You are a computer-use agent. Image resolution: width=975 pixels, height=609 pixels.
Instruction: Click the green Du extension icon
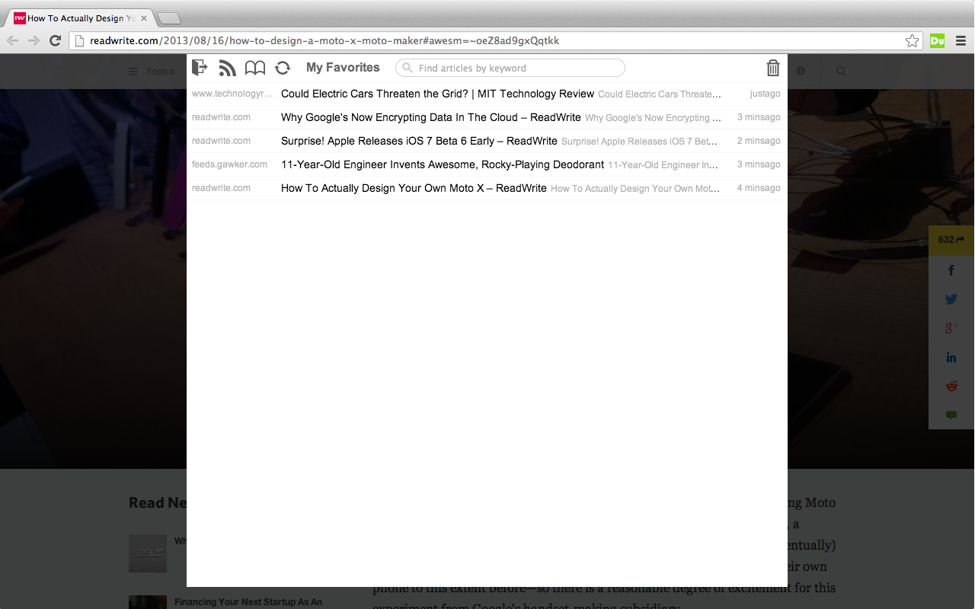click(938, 41)
